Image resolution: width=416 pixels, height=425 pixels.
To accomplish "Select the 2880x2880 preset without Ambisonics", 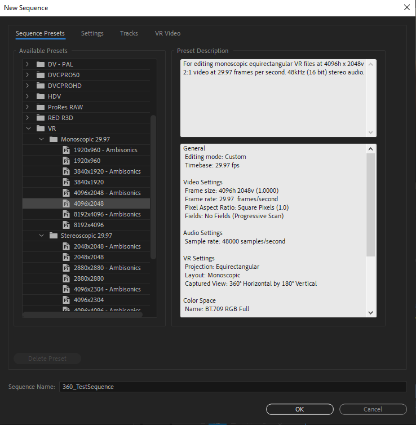I will 88,278.
